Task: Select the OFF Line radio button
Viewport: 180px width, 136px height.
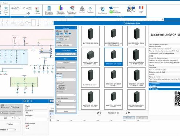Action: (12, 107)
